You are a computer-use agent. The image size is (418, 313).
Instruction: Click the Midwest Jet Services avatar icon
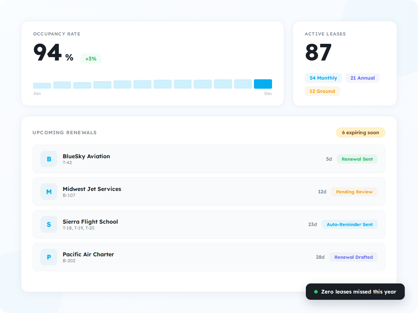click(x=48, y=192)
